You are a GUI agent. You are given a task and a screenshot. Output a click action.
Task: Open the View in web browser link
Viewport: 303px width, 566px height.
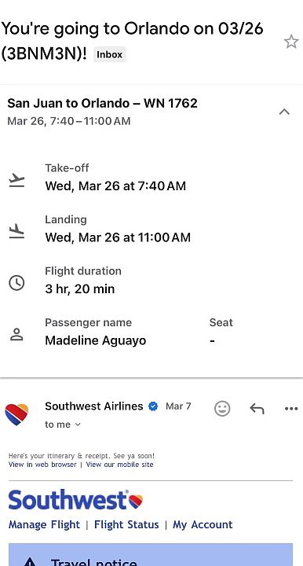tap(42, 465)
